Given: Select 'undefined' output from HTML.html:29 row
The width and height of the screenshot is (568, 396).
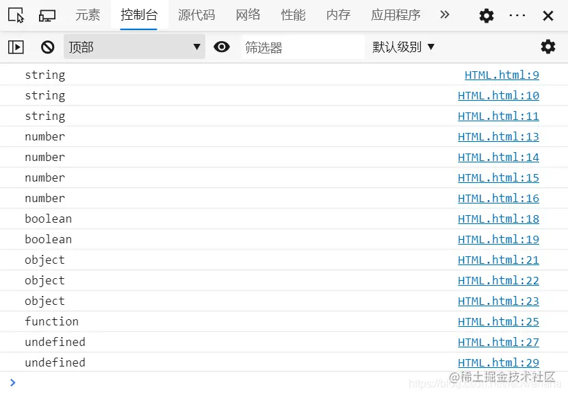Looking at the screenshot, I should tap(55, 362).
